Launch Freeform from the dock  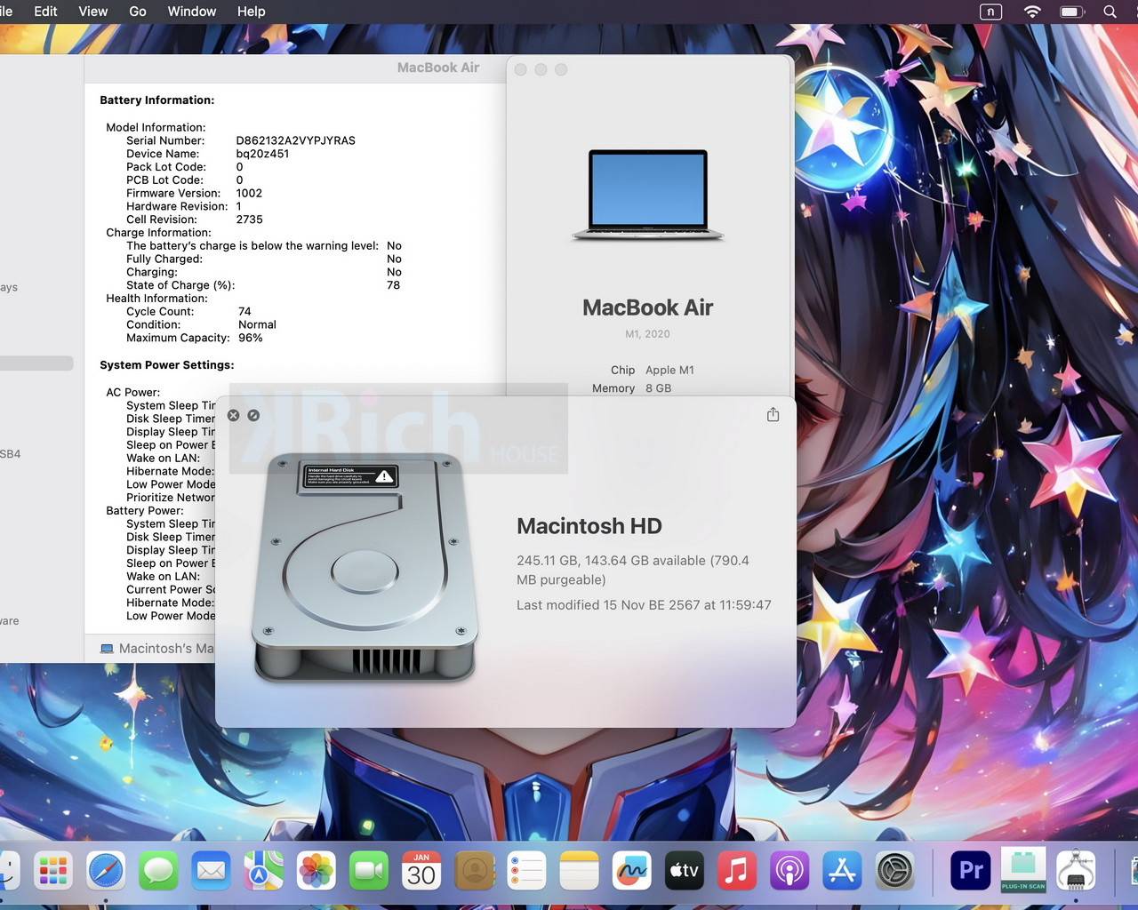click(631, 871)
